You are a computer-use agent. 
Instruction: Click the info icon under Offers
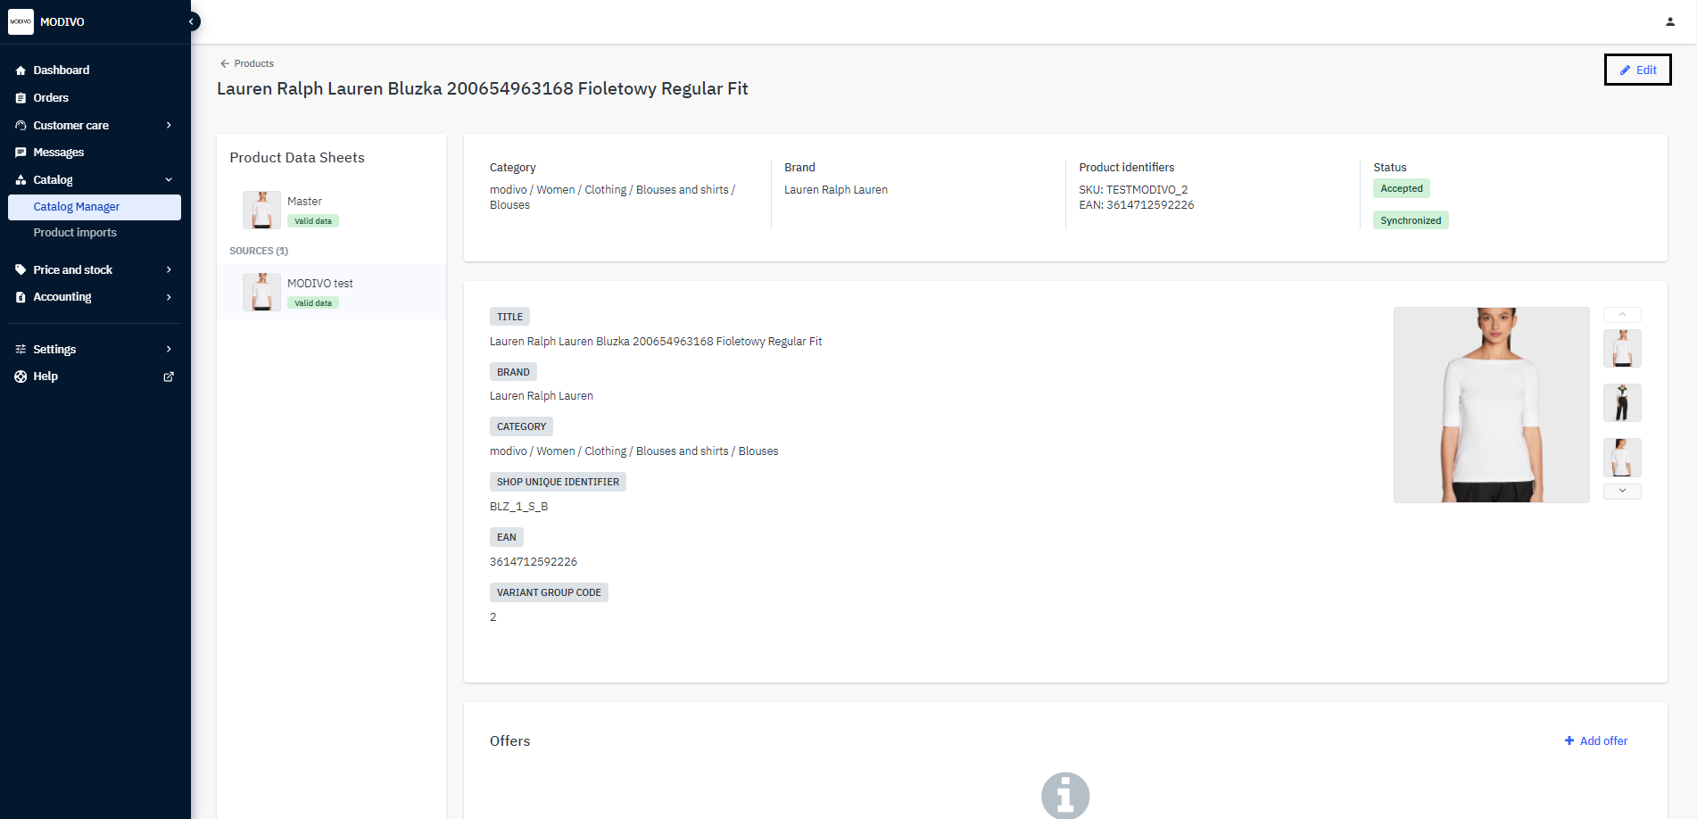click(1065, 795)
